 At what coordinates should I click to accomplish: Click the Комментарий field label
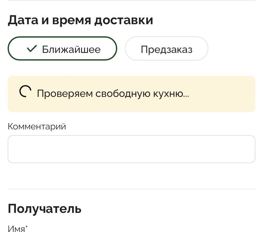point(37,127)
